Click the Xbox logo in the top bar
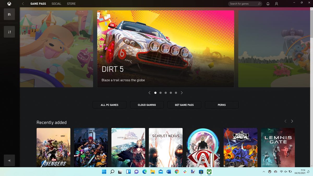This screenshot has height=176, width=313. pos(9,4)
